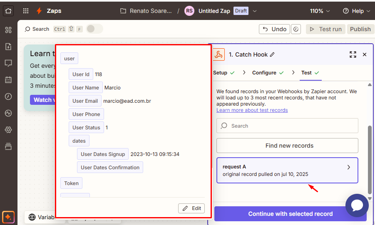The image size is (375, 225).
Task: Click Find new records button
Action: click(x=287, y=146)
